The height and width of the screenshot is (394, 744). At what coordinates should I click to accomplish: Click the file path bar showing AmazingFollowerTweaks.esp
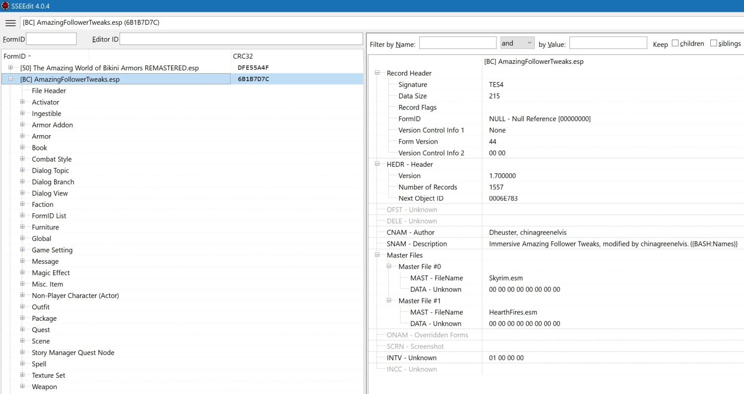coord(382,23)
